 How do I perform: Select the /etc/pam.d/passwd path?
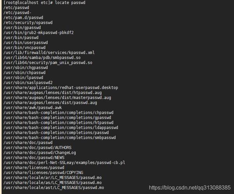(23, 18)
